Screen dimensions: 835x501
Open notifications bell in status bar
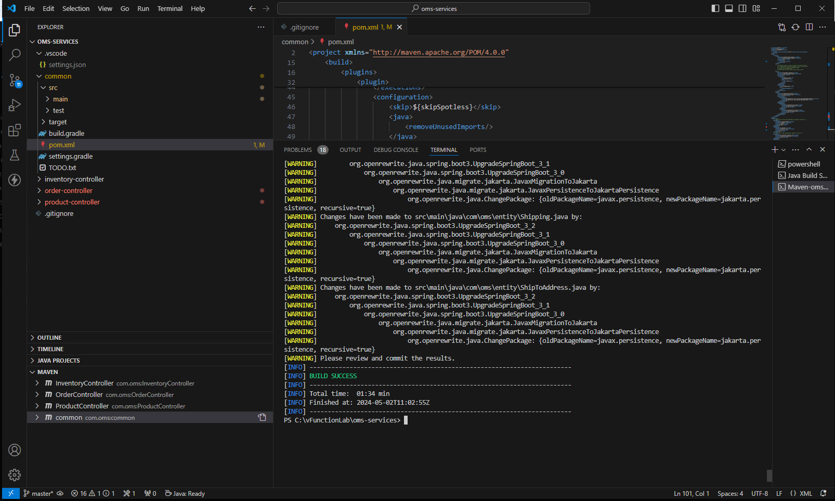click(x=823, y=493)
